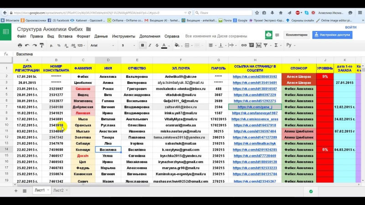Viewport: 365px width, 205px height.
Task: Toggle Italic formatting button
Action: pyautogui.click(x=150, y=46)
